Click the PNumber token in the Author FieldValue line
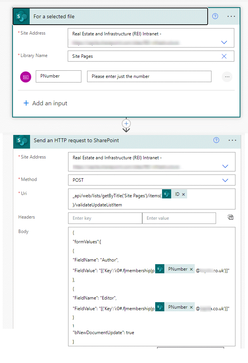The height and width of the screenshot is (363, 248). [x=175, y=269]
